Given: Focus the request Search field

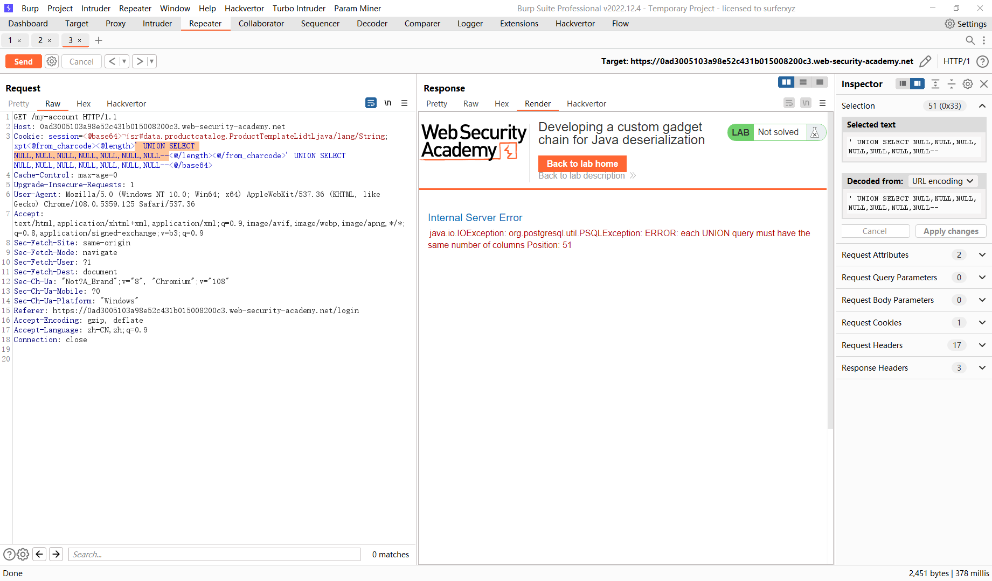Looking at the screenshot, I should point(214,555).
